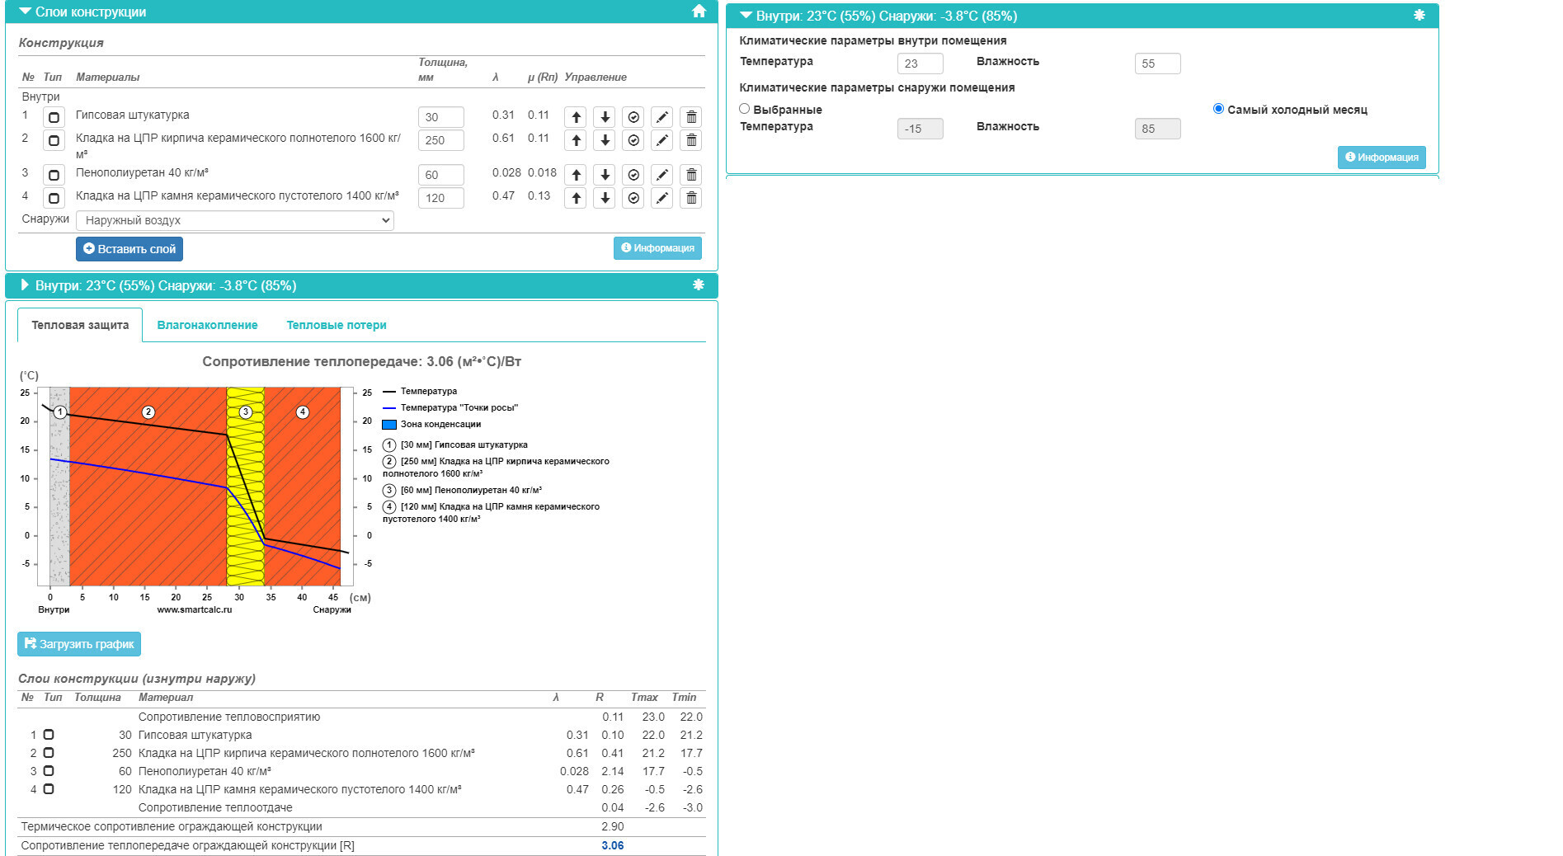
Task: Click Информация button in climate panel
Action: pyautogui.click(x=1382, y=158)
